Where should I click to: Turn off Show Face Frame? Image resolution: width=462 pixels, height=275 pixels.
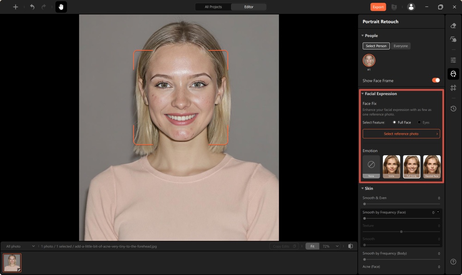[435, 80]
